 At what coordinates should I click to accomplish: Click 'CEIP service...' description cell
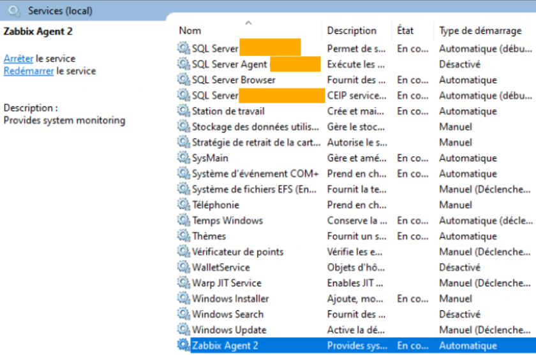pos(357,95)
